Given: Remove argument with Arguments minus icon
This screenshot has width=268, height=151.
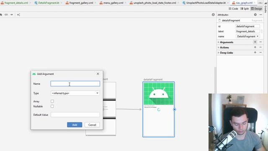Looking at the screenshot, I should point(260,42).
